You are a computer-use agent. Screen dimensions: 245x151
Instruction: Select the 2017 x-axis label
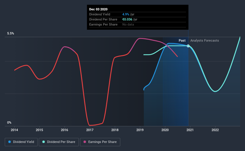click(90, 130)
